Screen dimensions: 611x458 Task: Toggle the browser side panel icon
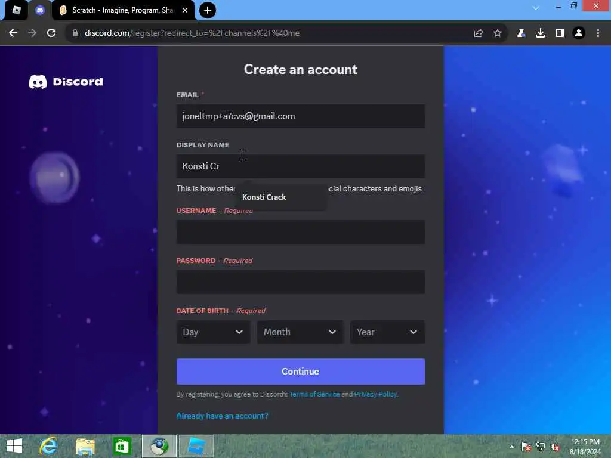(x=560, y=33)
